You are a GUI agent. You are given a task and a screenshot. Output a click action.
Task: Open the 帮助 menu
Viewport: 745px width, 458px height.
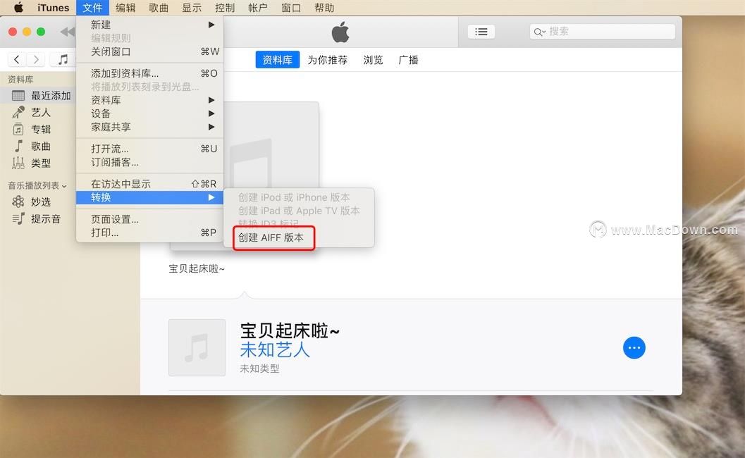pyautogui.click(x=324, y=8)
